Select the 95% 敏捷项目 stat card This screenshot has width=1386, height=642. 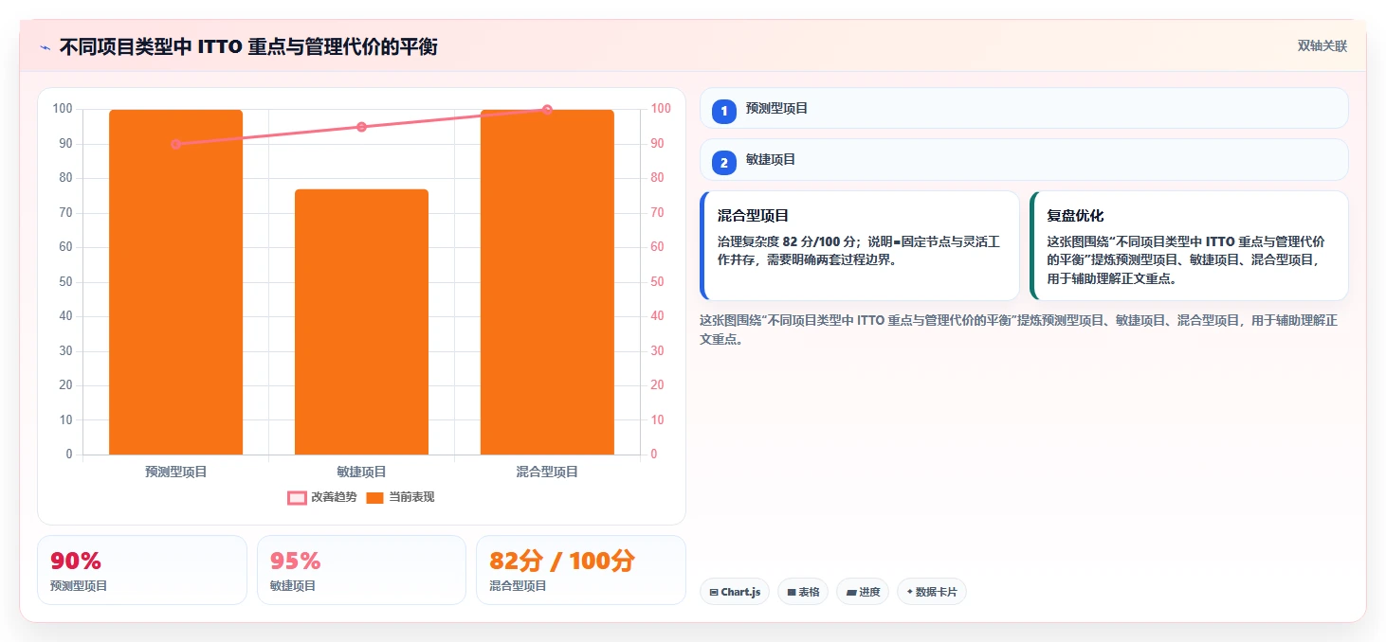coord(361,570)
